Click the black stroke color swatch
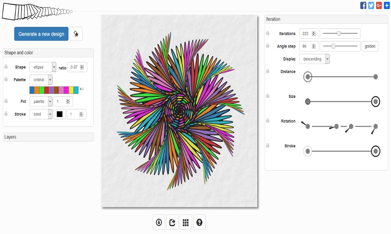This screenshot has height=234, width=391. pos(59,114)
